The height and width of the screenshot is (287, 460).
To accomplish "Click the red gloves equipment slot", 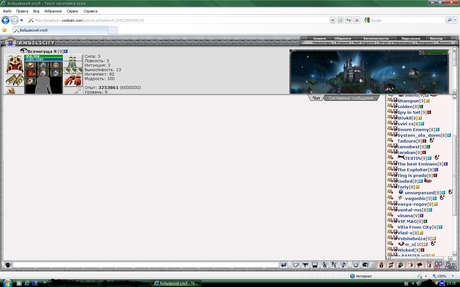I will [73, 80].
